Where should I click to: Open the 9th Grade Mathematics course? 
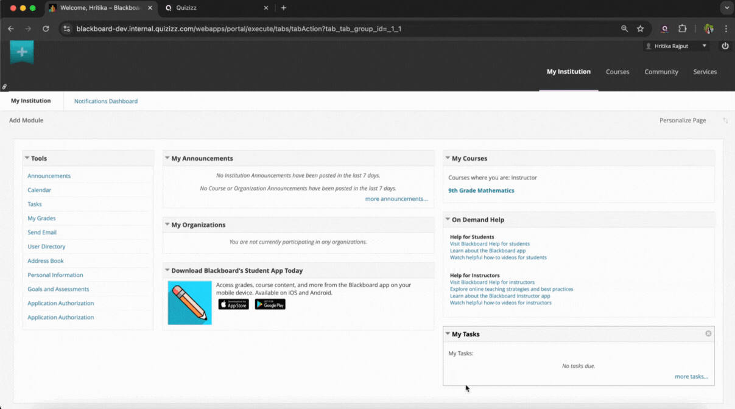(x=481, y=191)
